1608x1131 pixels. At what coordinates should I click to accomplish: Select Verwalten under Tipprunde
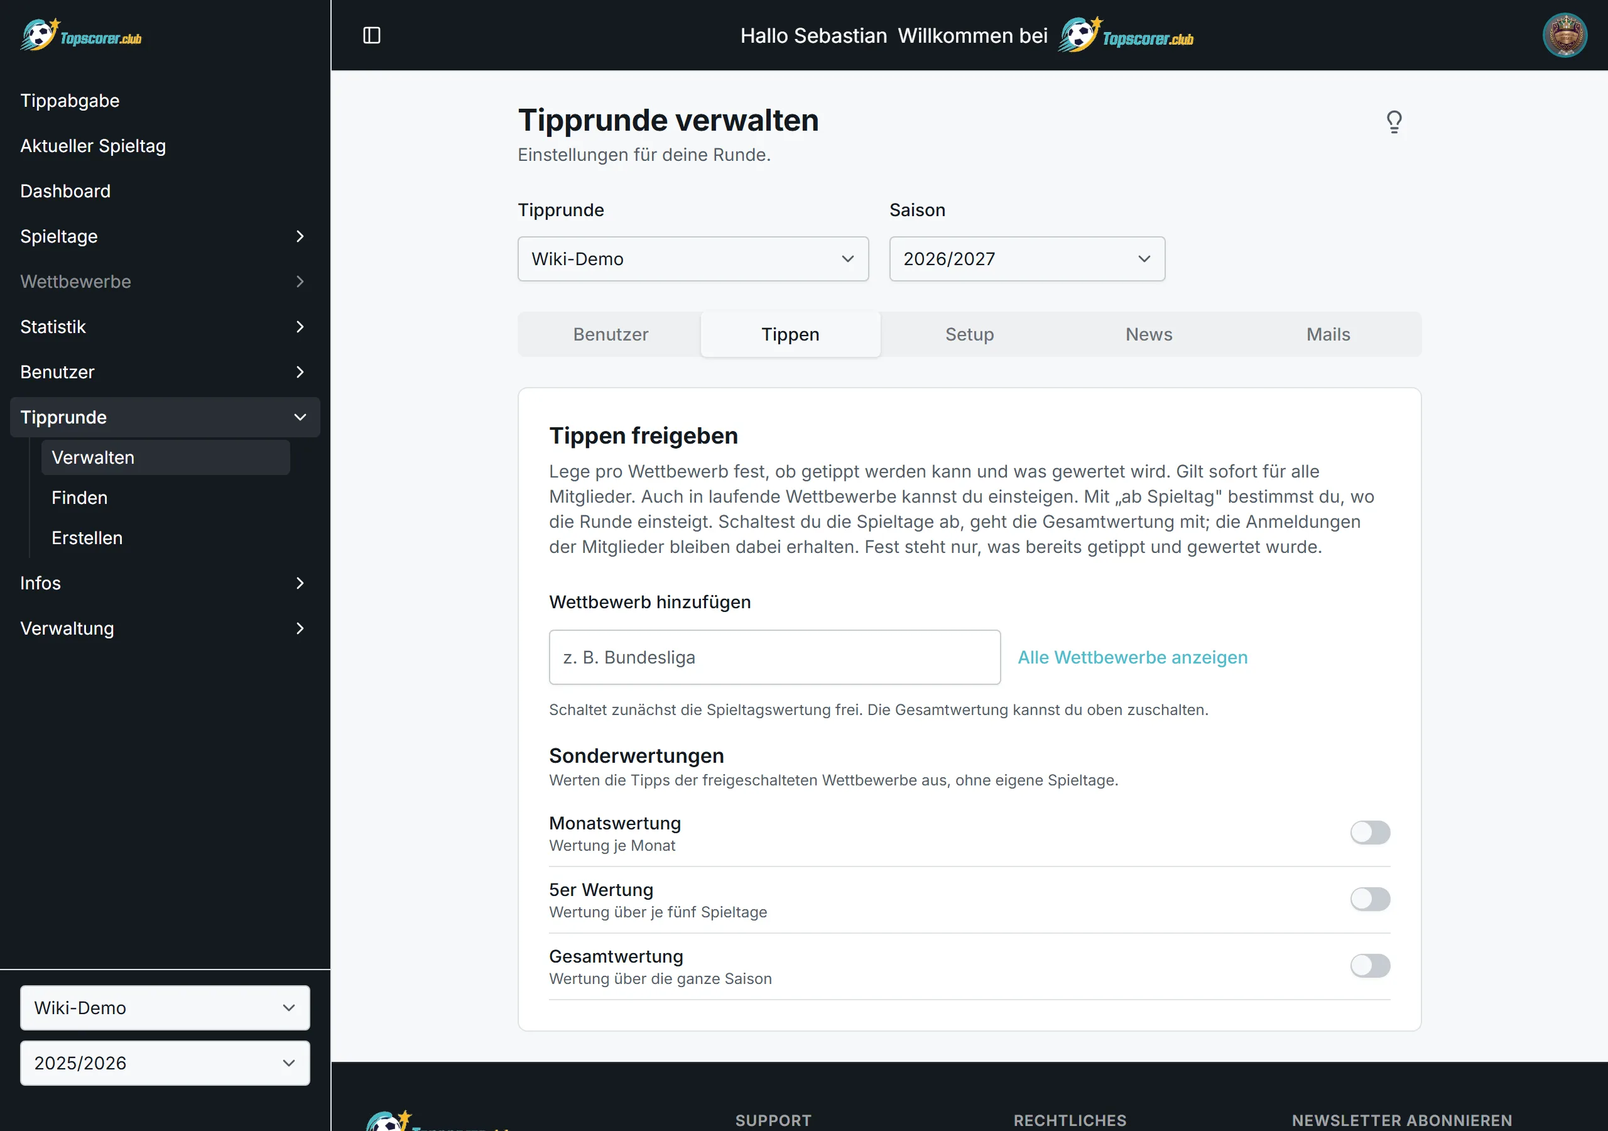(165, 457)
